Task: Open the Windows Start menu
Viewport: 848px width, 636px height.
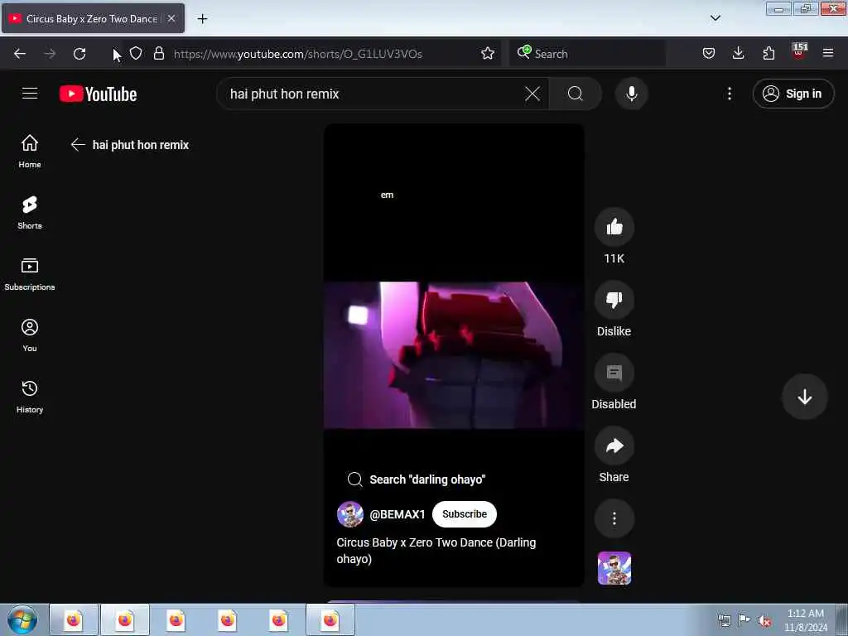Action: click(x=22, y=620)
